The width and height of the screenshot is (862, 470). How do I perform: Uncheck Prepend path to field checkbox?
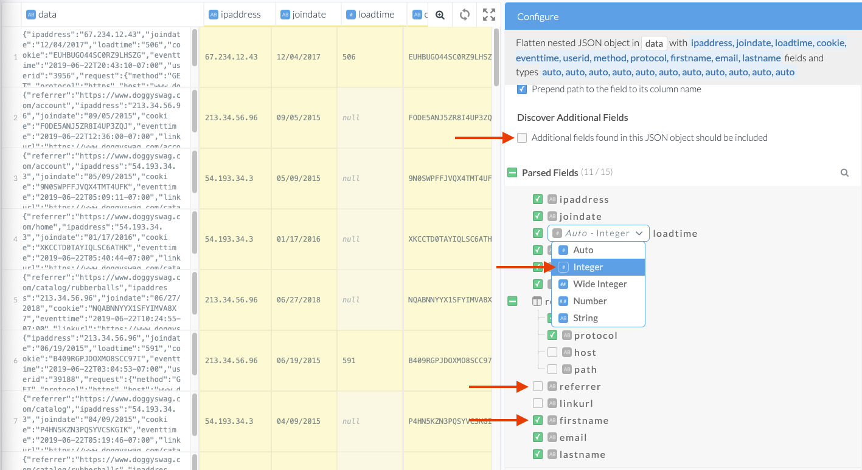[522, 89]
